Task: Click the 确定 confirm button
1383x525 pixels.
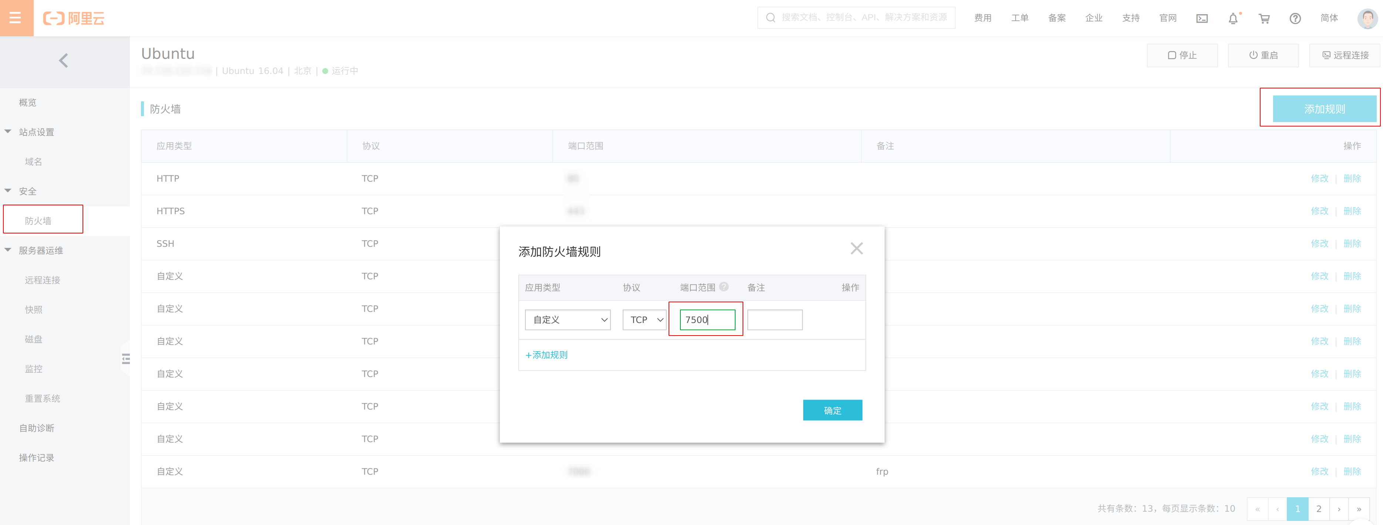Action: (x=832, y=410)
